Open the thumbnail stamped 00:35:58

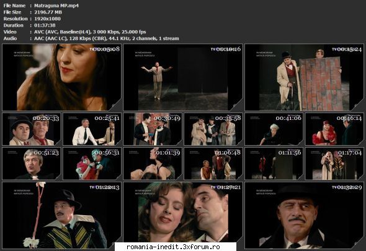point(213,129)
